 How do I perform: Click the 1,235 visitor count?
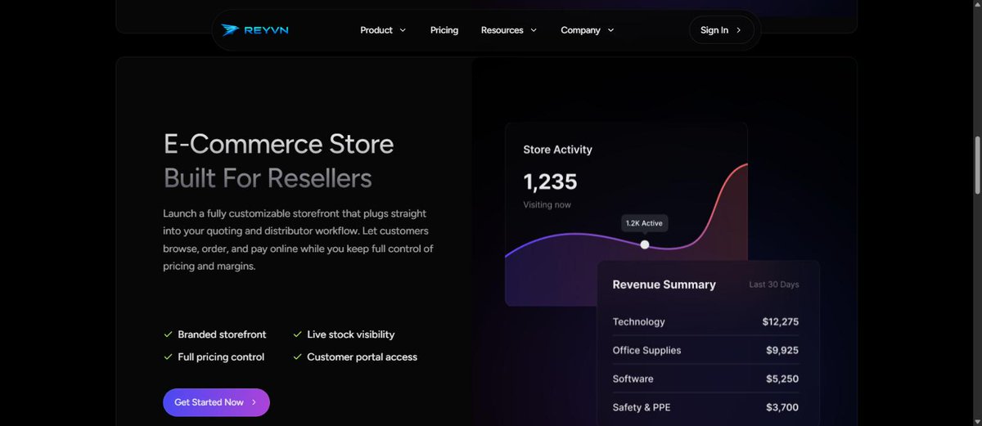(550, 182)
